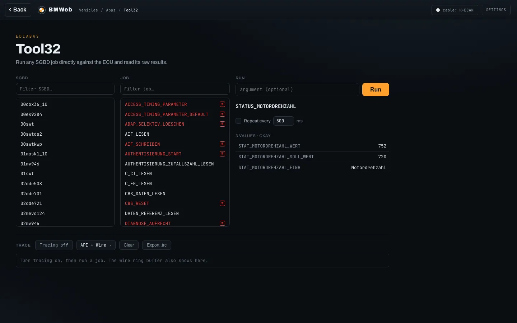Click the W badge on AIF_SCHREIBEN
This screenshot has height=323, width=517.
pyautogui.click(x=222, y=144)
